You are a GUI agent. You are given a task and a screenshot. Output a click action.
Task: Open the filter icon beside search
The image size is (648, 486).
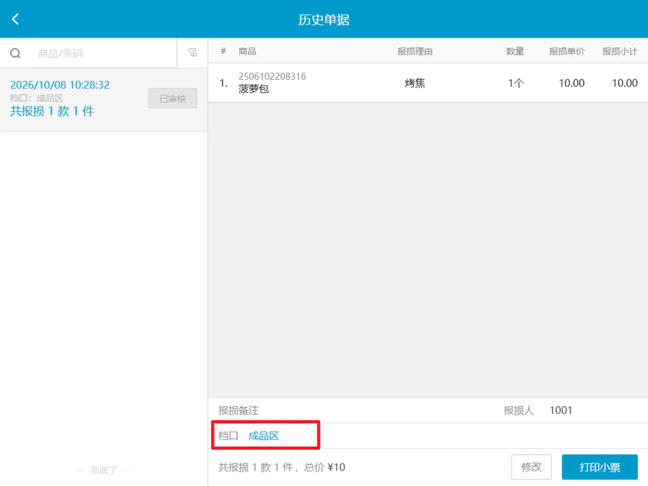tap(193, 53)
